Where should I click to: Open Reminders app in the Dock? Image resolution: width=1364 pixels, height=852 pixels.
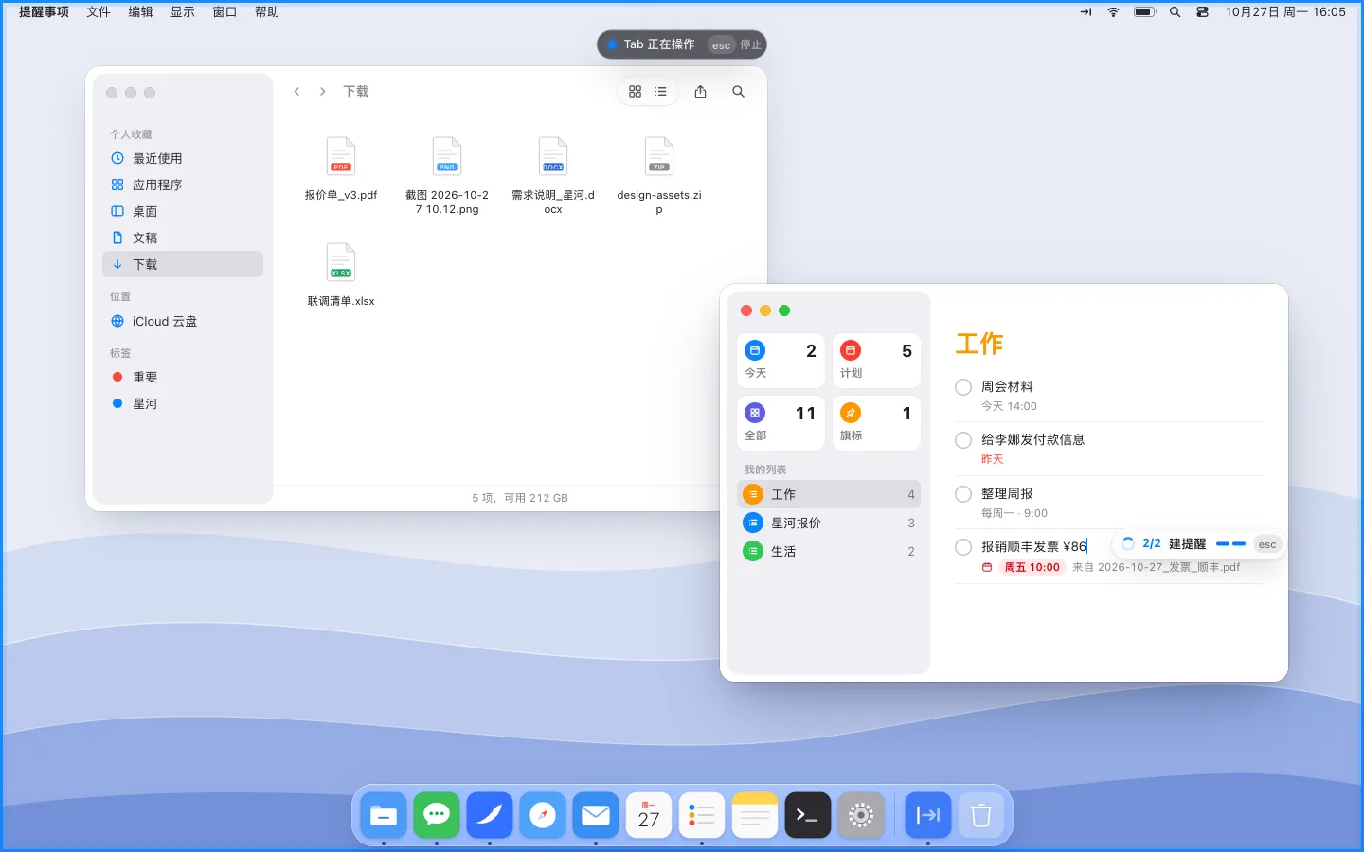[x=702, y=815]
